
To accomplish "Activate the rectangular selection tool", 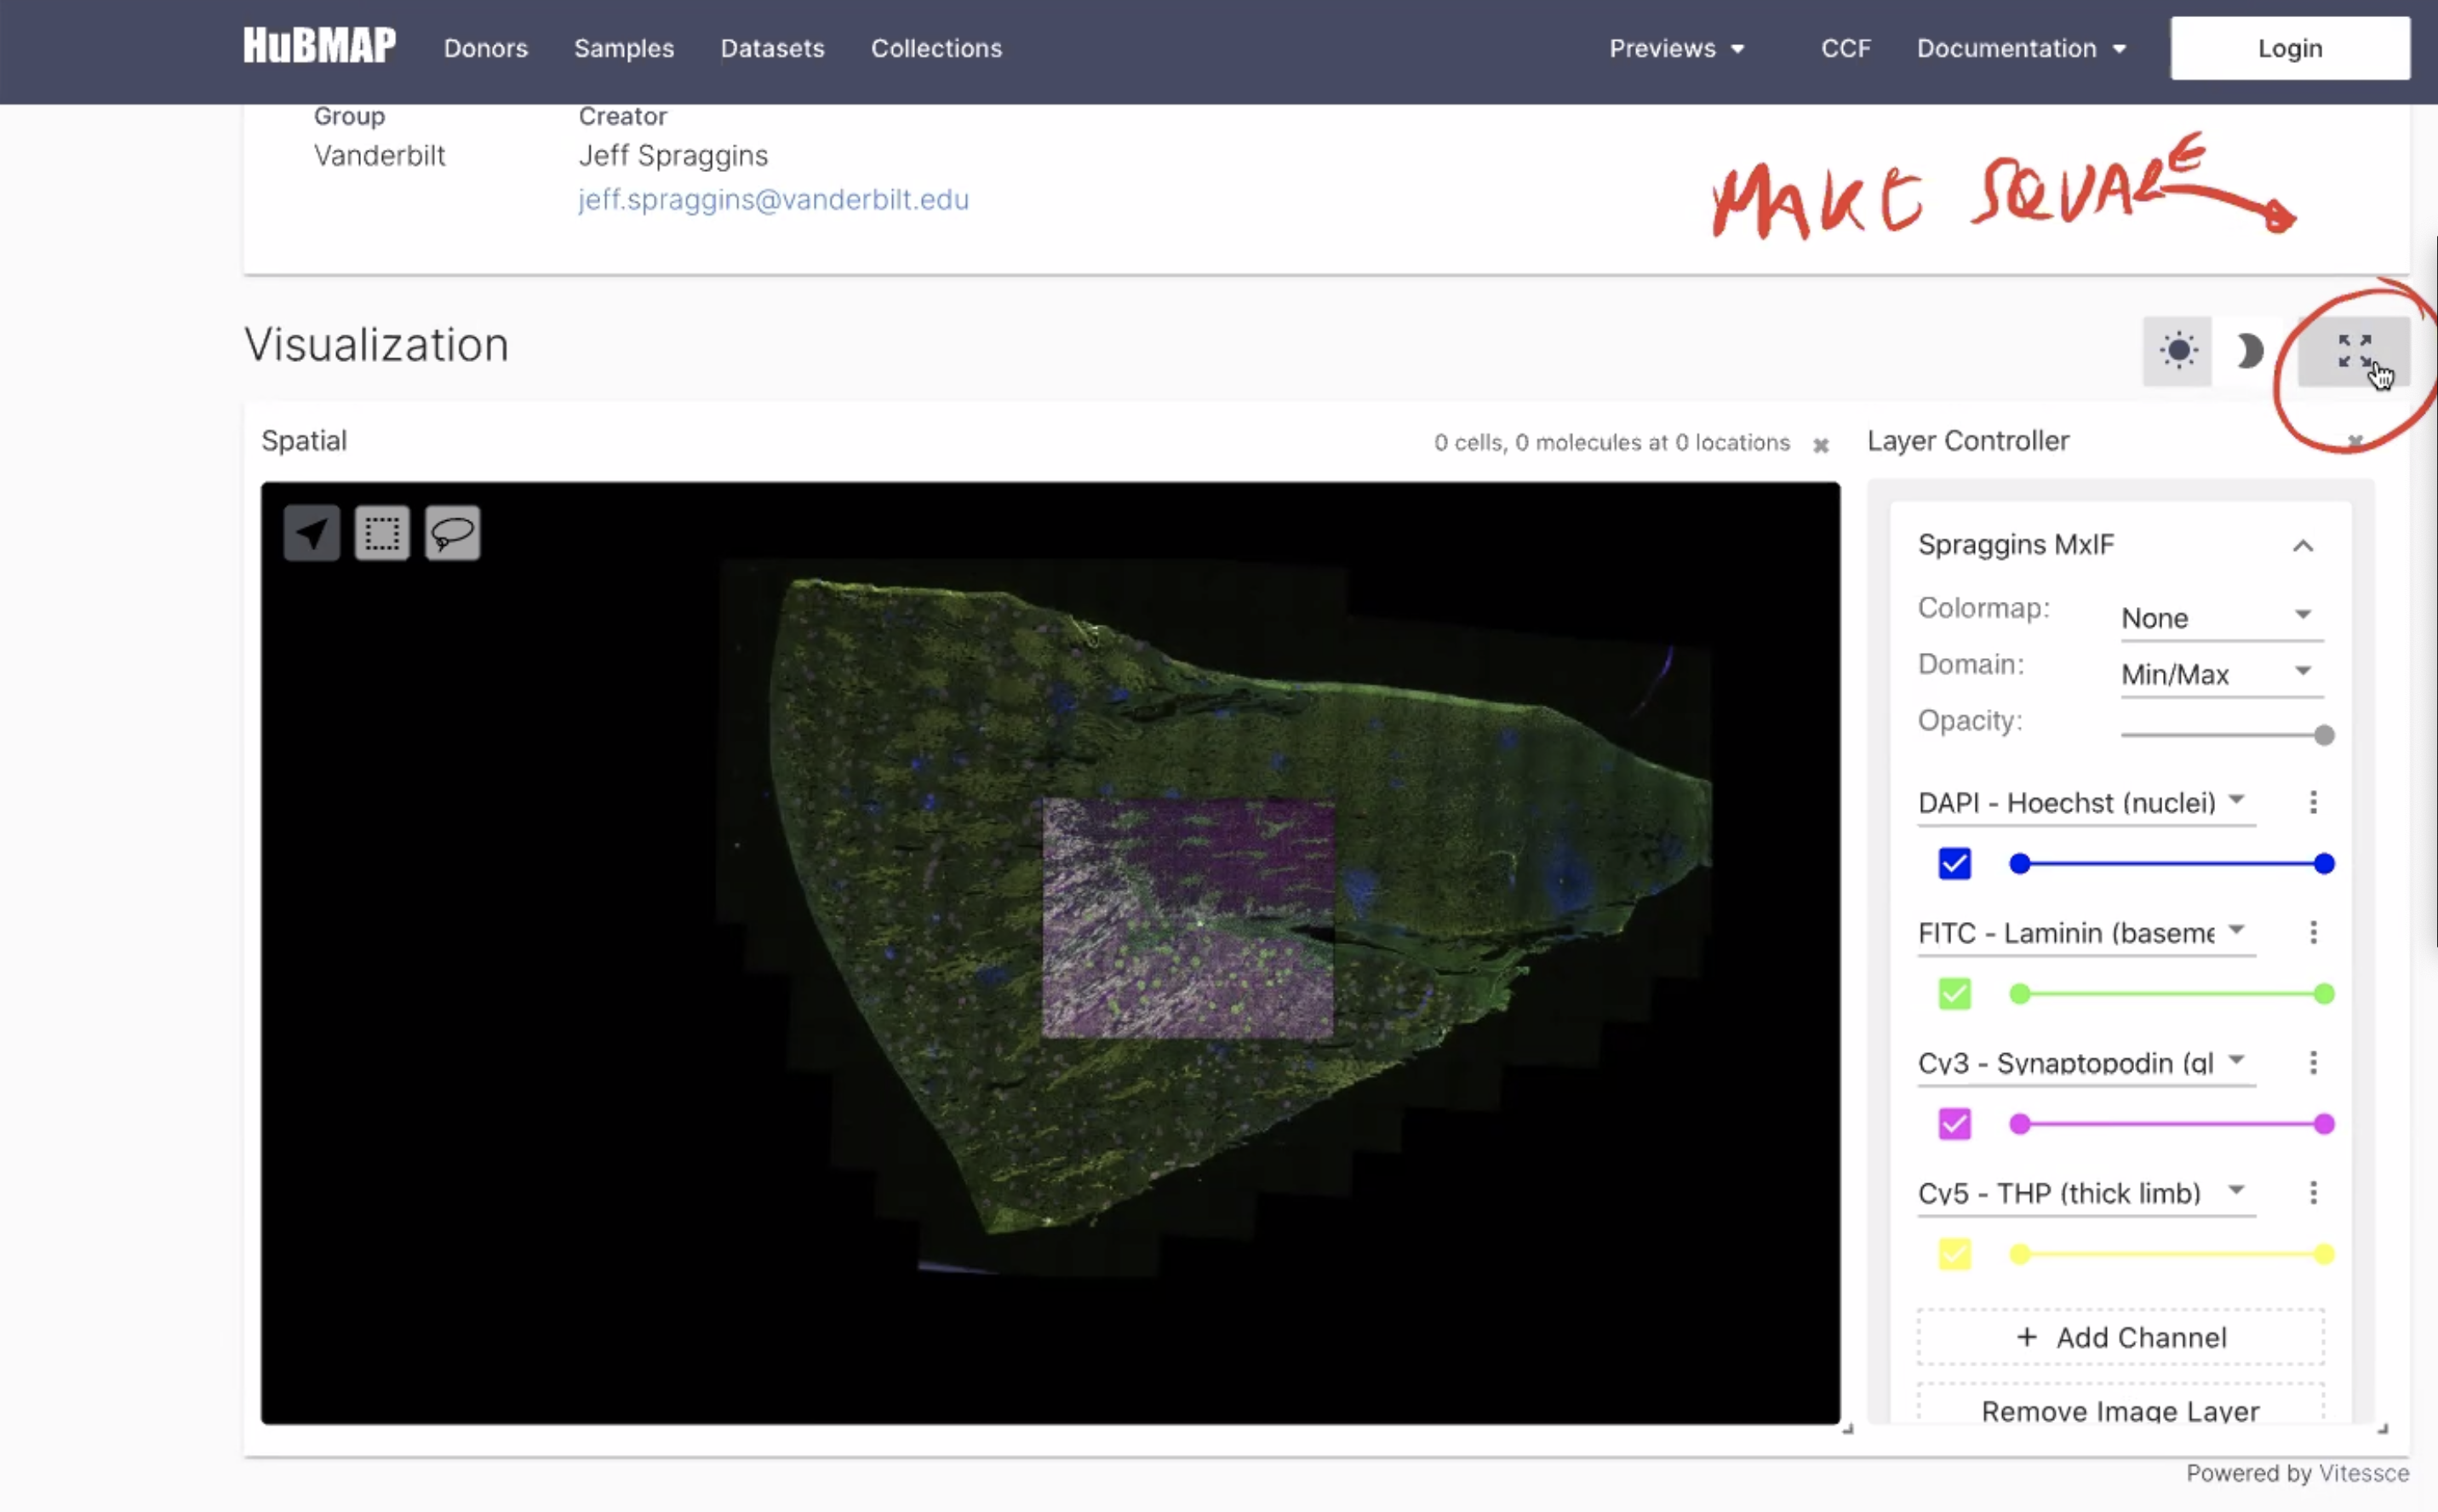I will coord(382,533).
